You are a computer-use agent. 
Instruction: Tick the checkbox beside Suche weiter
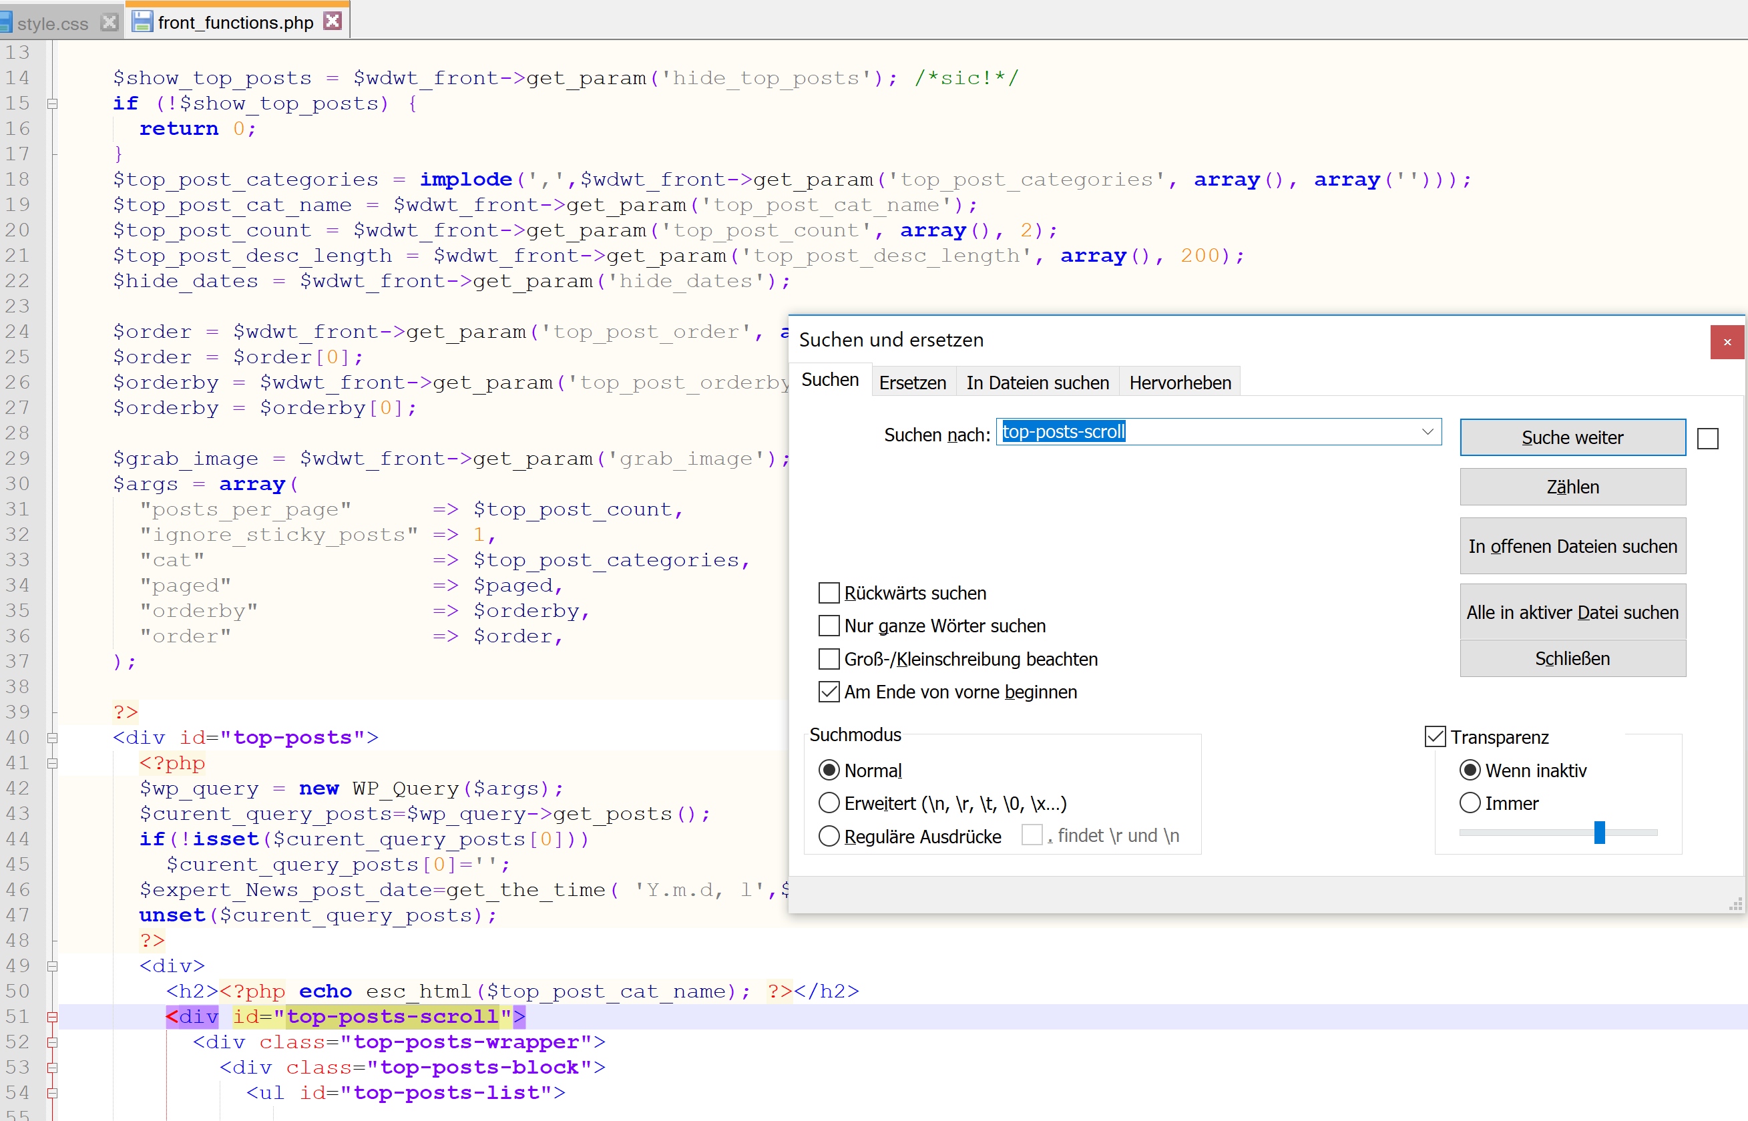tap(1707, 438)
